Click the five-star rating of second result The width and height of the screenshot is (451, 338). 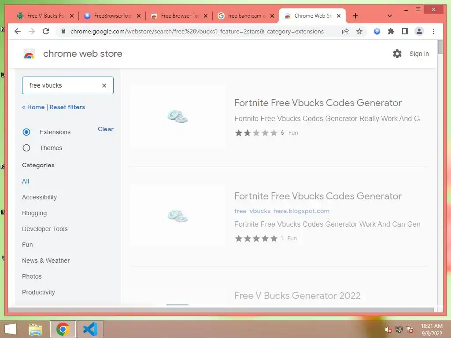[x=256, y=238]
